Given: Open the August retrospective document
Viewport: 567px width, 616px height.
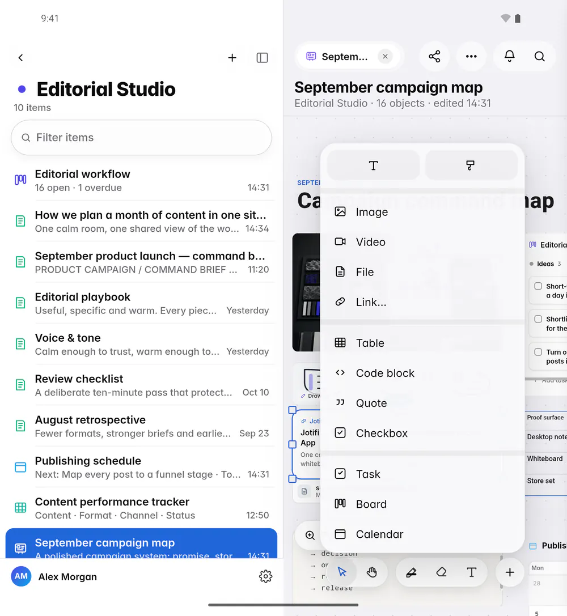Looking at the screenshot, I should (x=141, y=426).
